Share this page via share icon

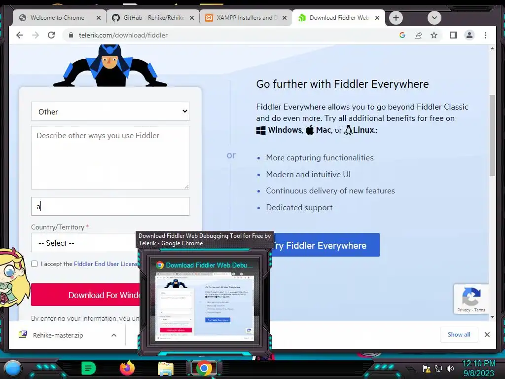tap(418, 35)
